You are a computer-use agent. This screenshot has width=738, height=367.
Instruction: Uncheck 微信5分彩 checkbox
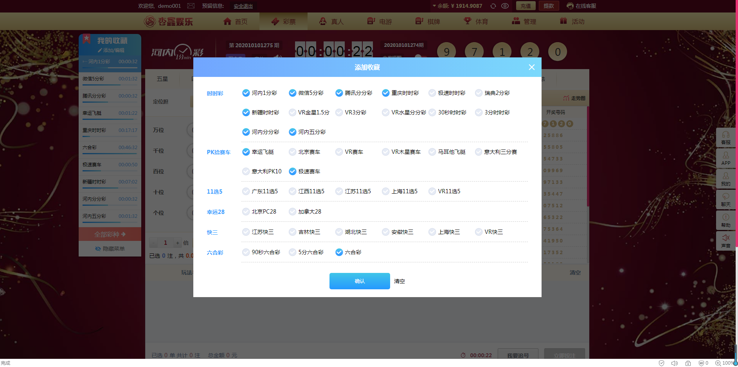pyautogui.click(x=292, y=93)
